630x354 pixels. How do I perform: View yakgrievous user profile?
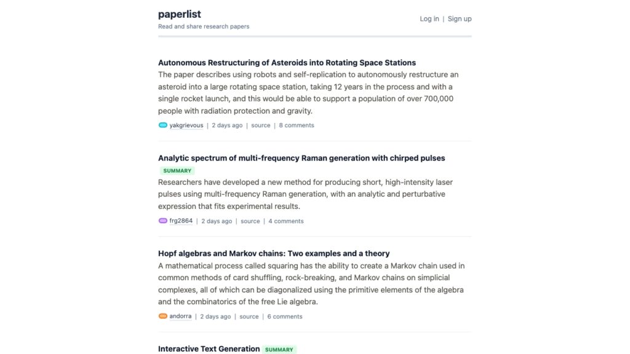(x=186, y=125)
